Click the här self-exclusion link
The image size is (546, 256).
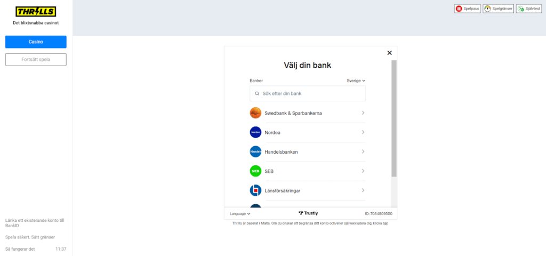(x=385, y=223)
